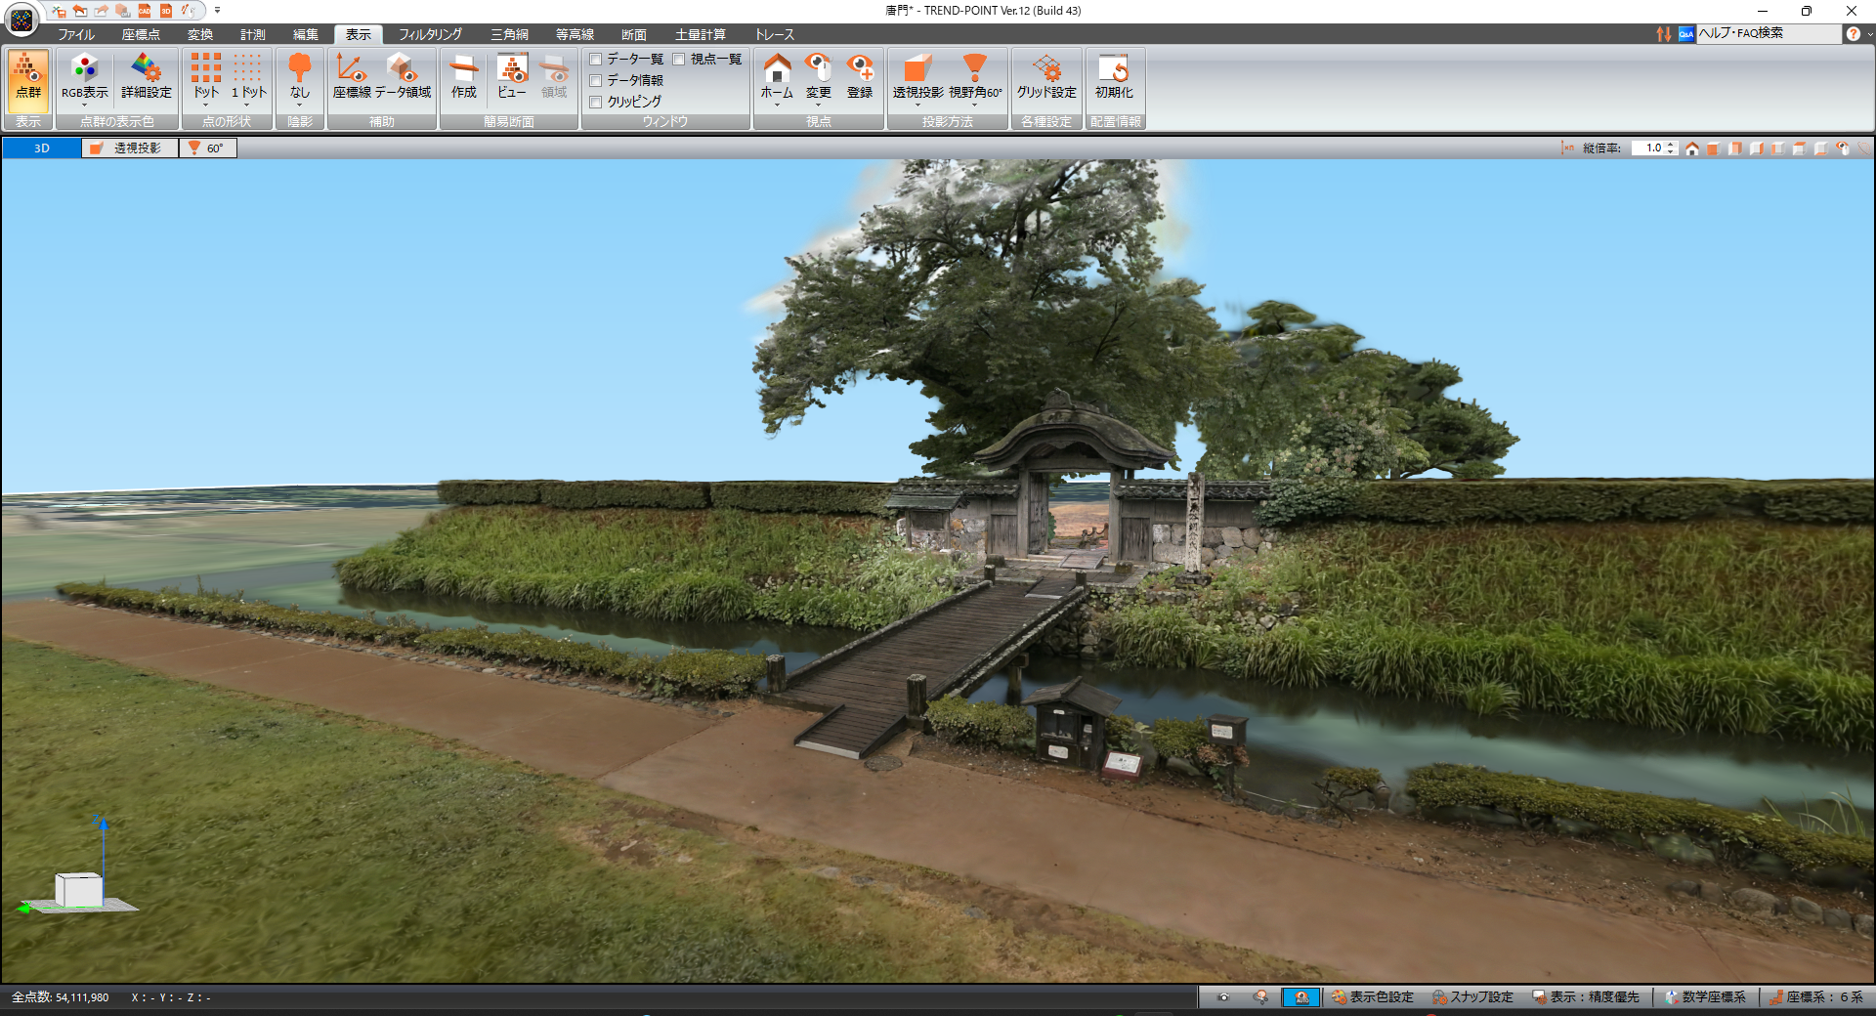Viewport: 1876px width, 1016px height.
Task: Open the 視野角60° field-of-view dropdown
Action: click(x=974, y=104)
